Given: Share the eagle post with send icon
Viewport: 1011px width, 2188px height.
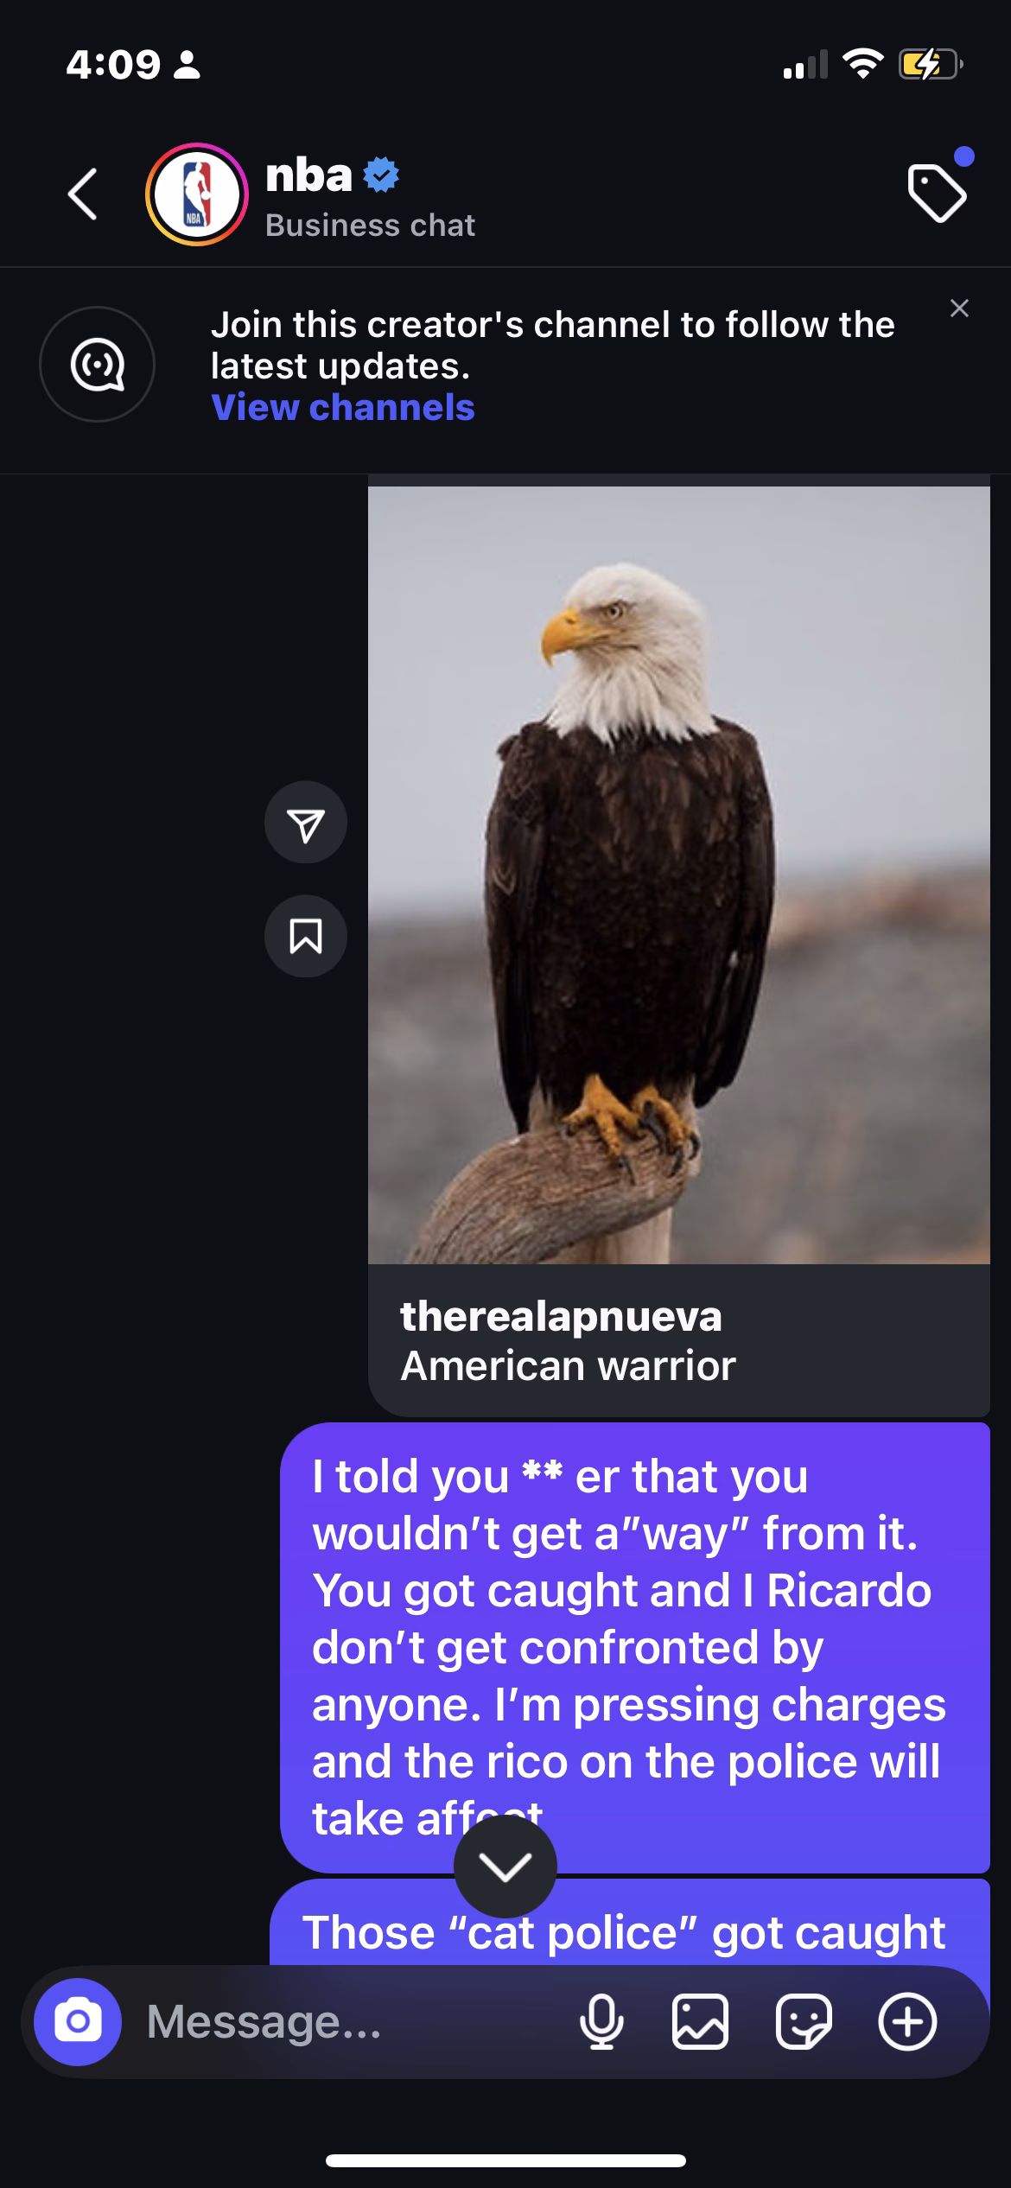Looking at the screenshot, I should click(x=306, y=824).
